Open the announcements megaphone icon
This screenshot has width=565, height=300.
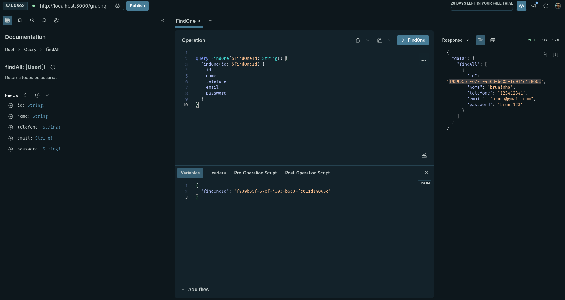534,6
